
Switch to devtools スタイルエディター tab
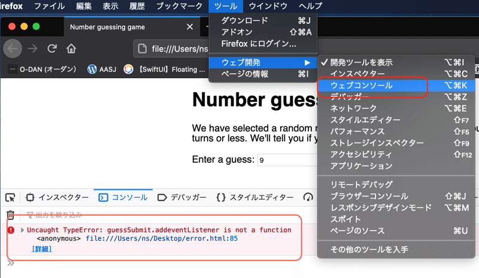pyautogui.click(x=255, y=197)
